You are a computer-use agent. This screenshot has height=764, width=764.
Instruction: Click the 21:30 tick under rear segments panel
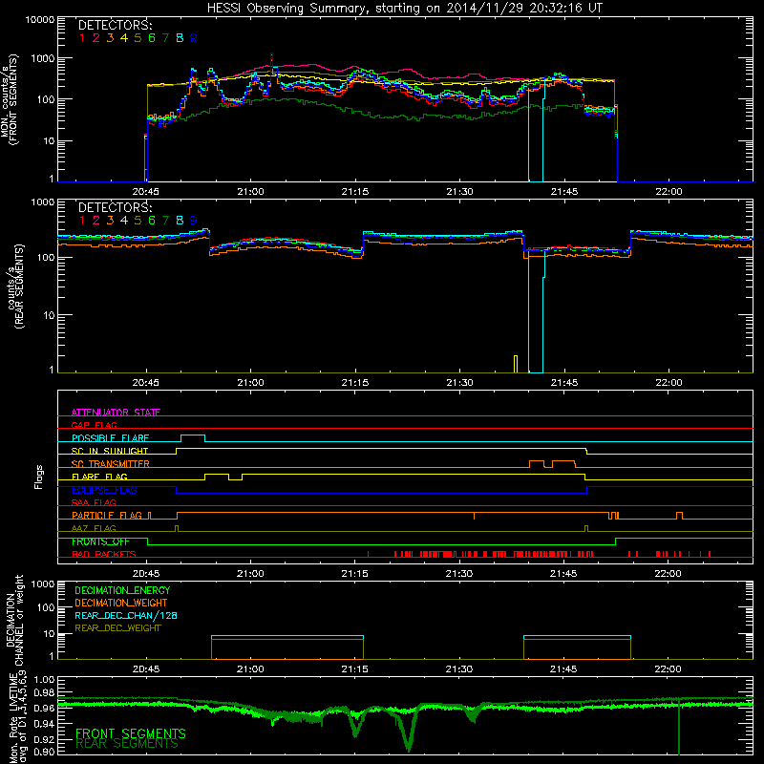(459, 383)
